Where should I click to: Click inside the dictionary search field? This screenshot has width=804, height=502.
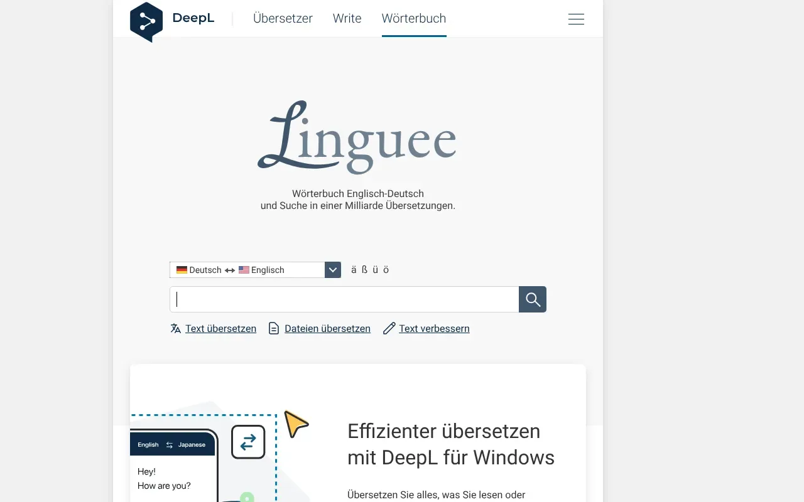[x=344, y=299]
